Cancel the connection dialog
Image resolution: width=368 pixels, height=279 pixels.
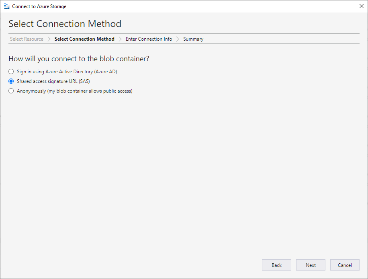click(x=345, y=265)
